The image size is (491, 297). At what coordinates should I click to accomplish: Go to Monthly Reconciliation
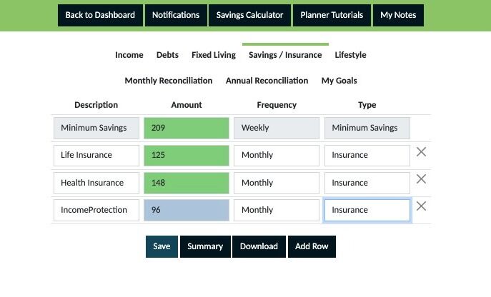coord(169,81)
